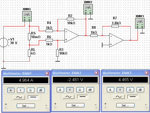Click the negative terminal of Multimeter-XMM3 panel
150x113 pixels.
click(146, 108)
